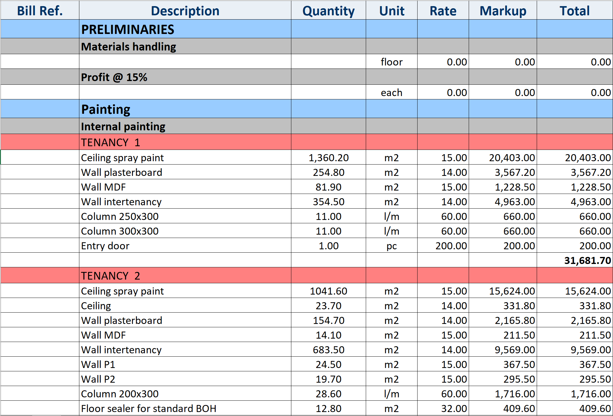Select the Wall plasterboard rate 14.00 under Tenancy 1
Screen dimensions: 613x416
(454, 172)
